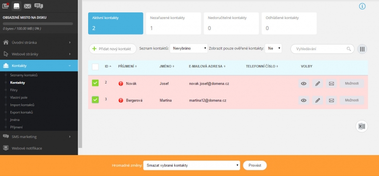This screenshot has height=176, width=379.
Task: Click the red warning icon next to Novák
Action: pyautogui.click(x=121, y=83)
